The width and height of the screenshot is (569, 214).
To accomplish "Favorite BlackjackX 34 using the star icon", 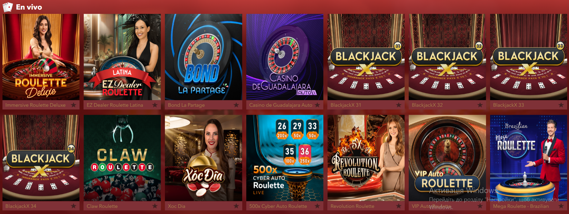I will click(74, 206).
